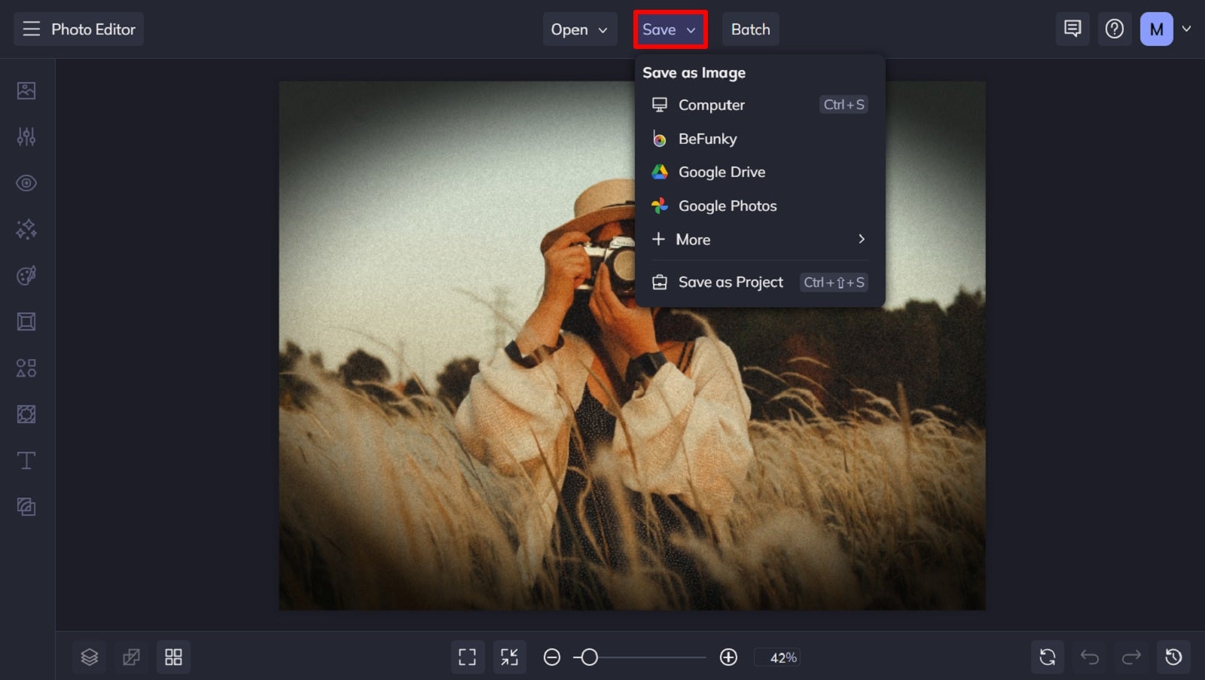The width and height of the screenshot is (1205, 680).
Task: Expand the Save dropdown menu
Action: (x=670, y=29)
